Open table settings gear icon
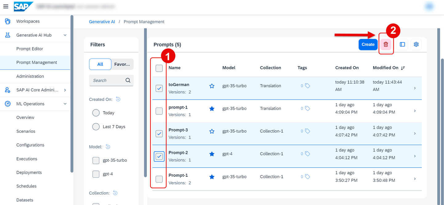The width and height of the screenshot is (444, 205). [416, 45]
